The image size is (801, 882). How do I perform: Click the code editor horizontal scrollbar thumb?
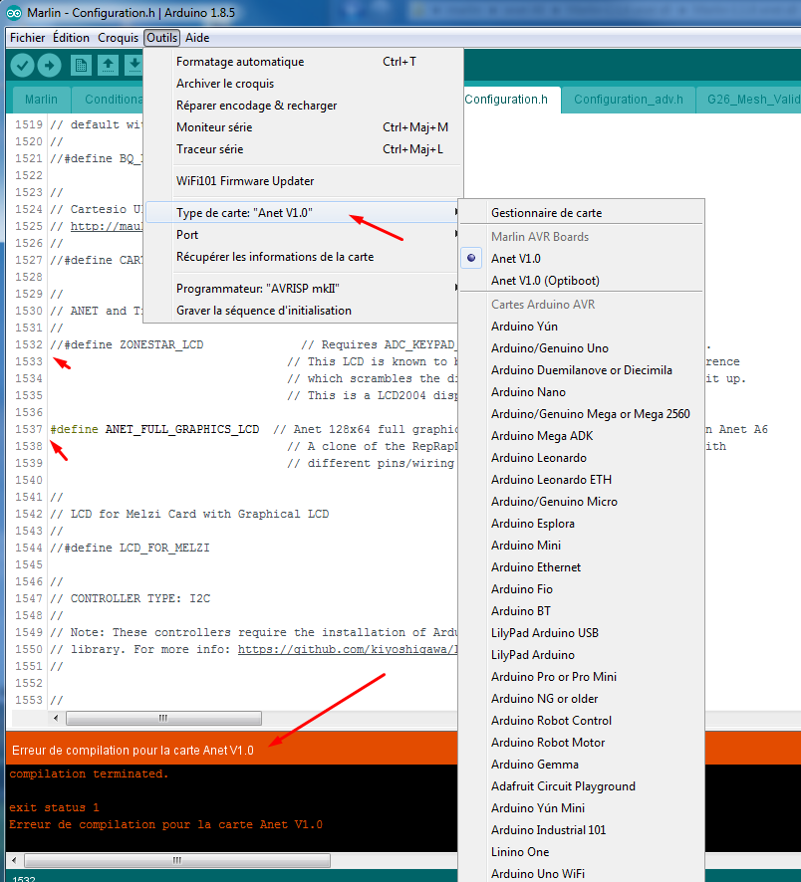pyautogui.click(x=163, y=719)
